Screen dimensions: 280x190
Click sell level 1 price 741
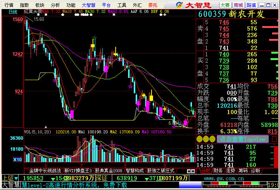coord(224,48)
